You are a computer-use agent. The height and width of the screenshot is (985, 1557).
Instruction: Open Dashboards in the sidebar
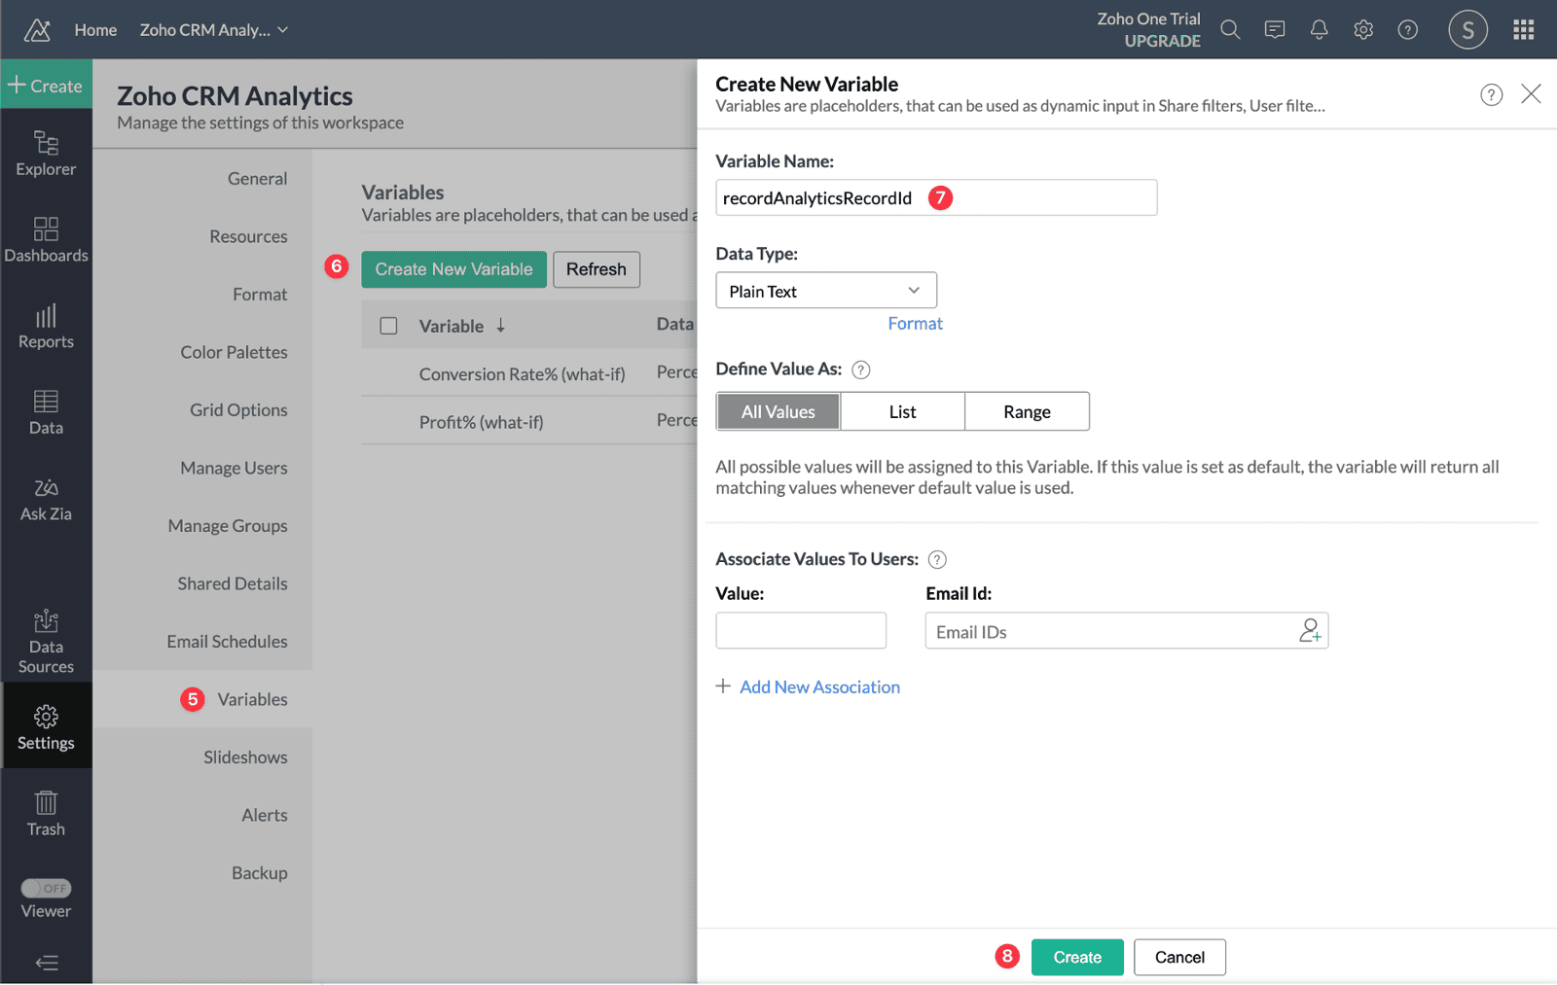(x=46, y=240)
